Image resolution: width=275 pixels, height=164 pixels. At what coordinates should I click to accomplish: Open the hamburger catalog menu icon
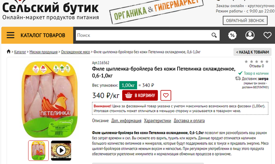pyautogui.click(x=11, y=35)
